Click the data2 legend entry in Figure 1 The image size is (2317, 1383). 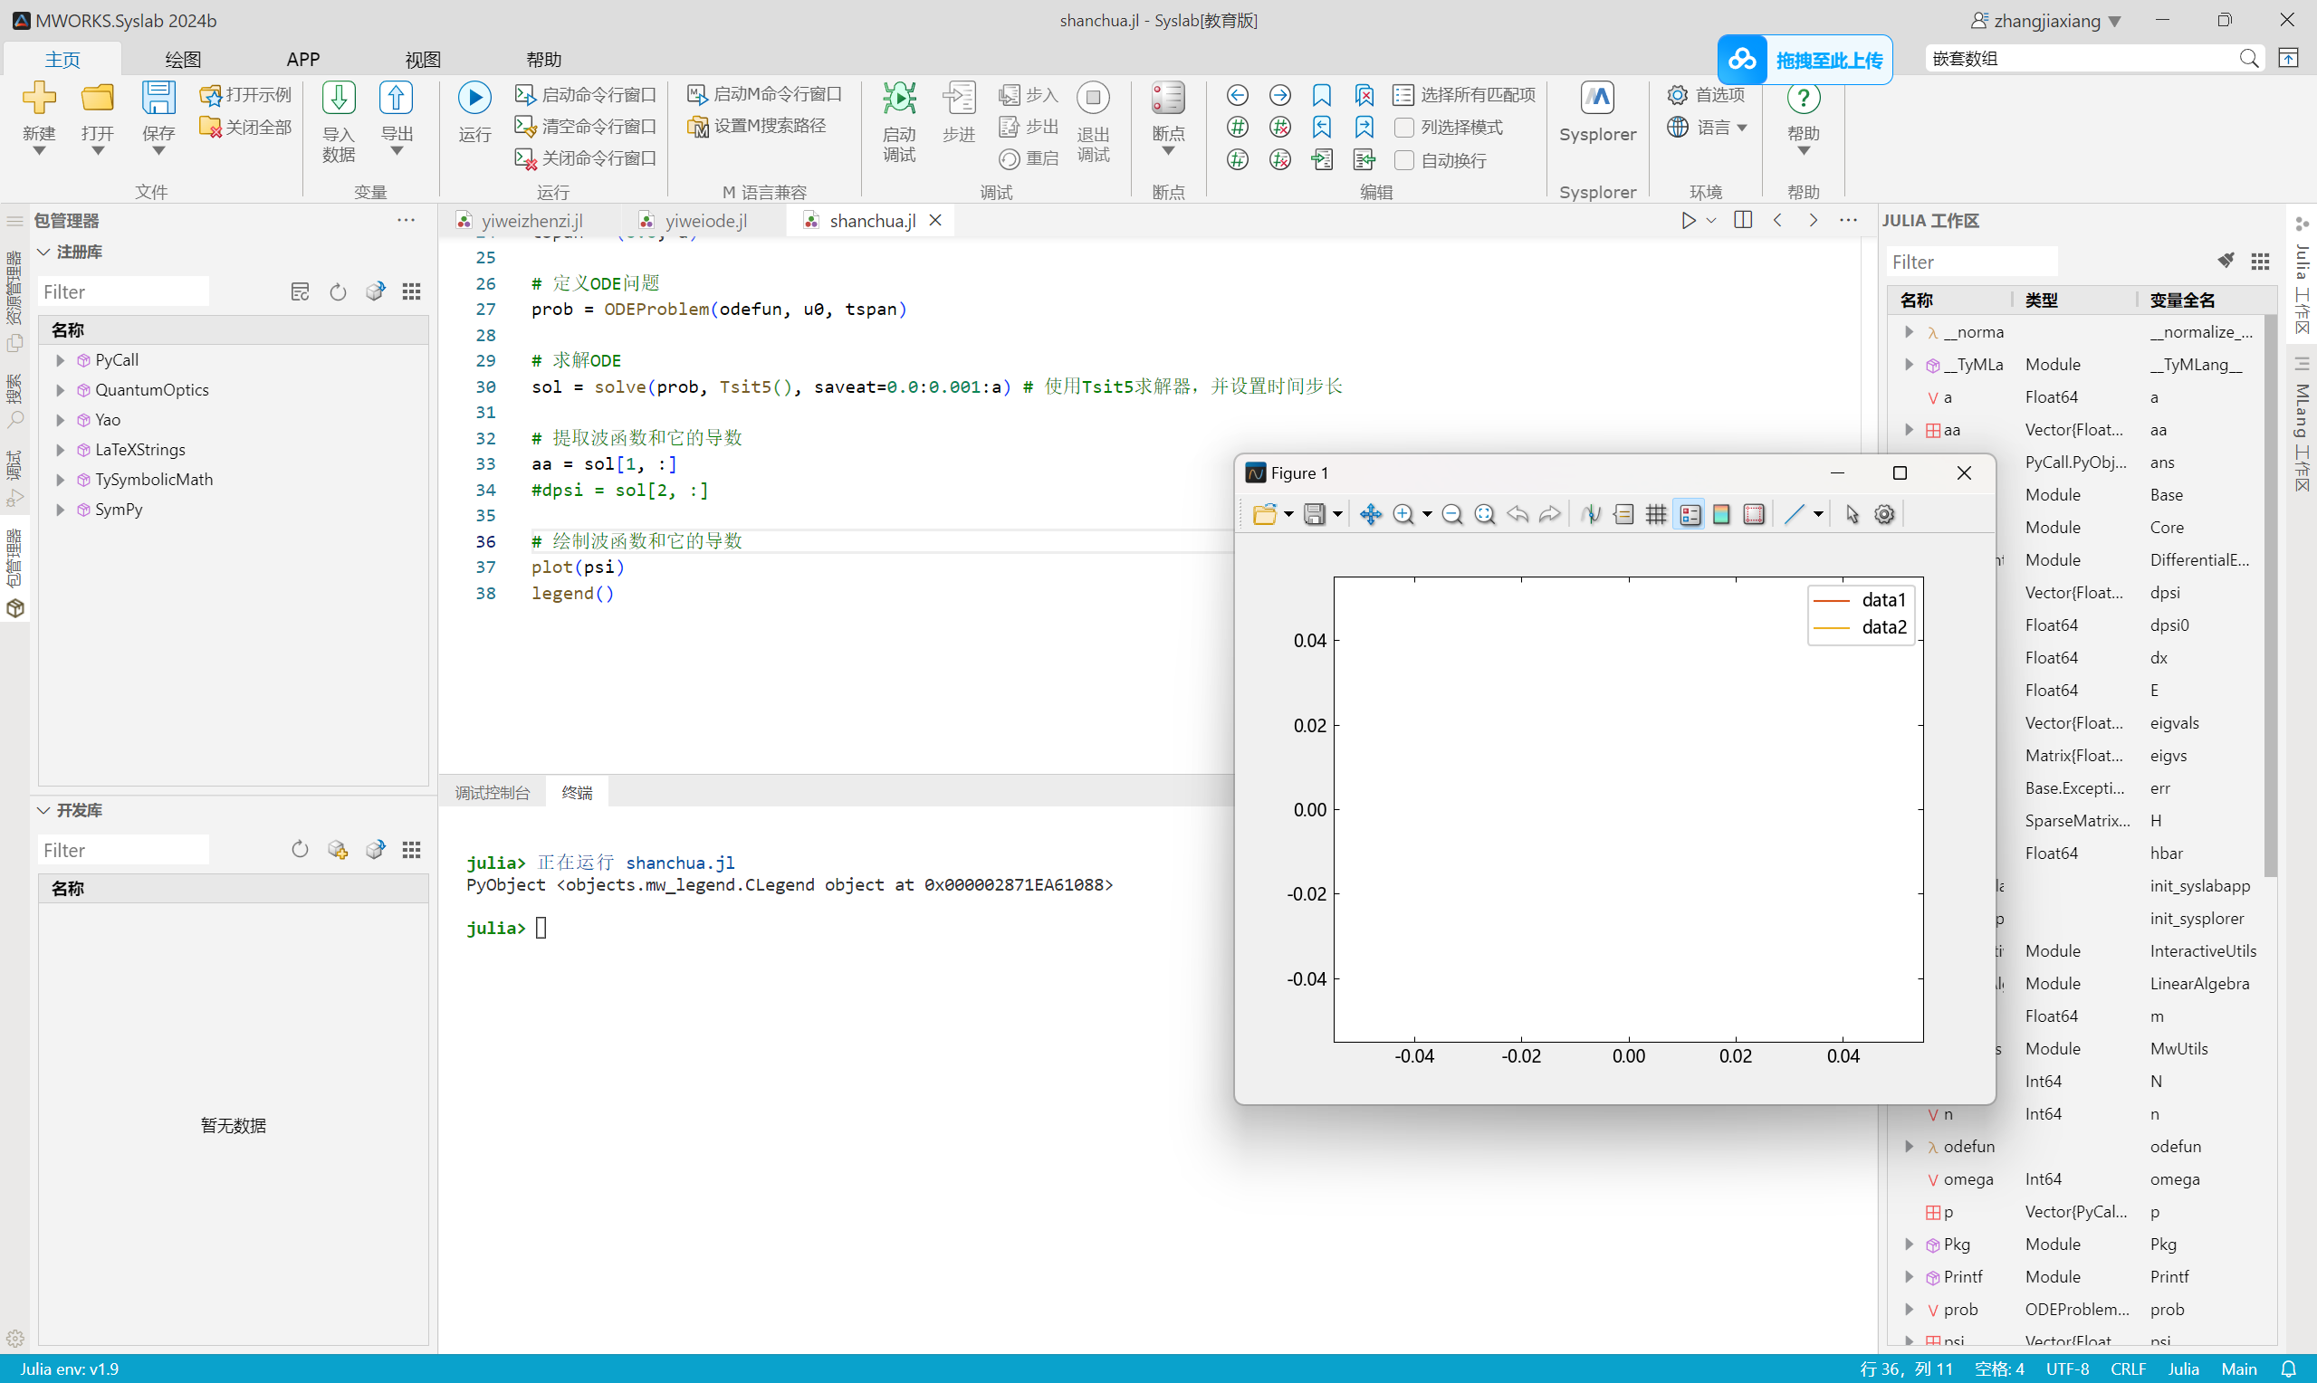click(1861, 626)
